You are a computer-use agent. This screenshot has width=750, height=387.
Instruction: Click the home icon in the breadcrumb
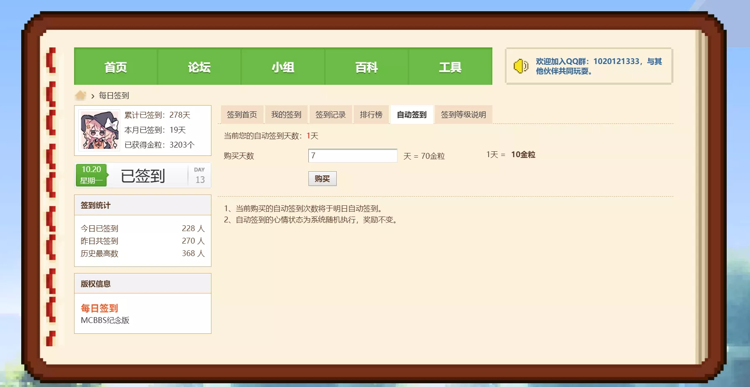(x=81, y=95)
